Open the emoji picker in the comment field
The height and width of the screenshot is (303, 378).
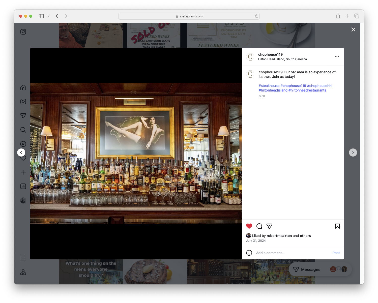249,253
